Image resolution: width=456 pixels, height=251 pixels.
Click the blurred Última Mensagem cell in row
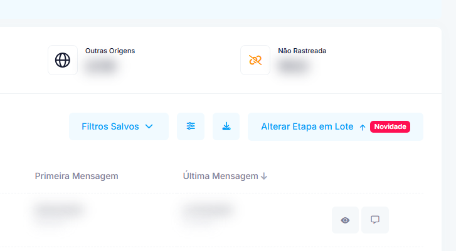point(208,212)
